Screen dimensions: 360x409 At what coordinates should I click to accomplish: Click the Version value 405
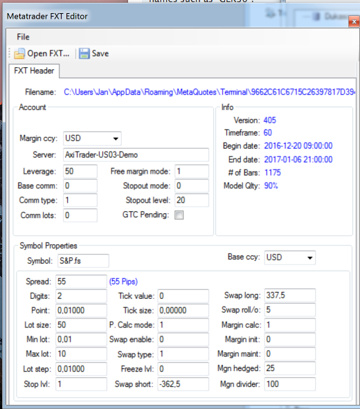point(270,120)
